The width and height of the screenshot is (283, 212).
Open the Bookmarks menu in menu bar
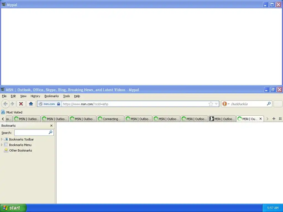51,96
